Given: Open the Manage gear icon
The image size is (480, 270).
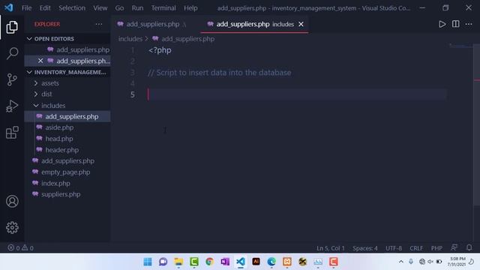Looking at the screenshot, I should [12, 227].
